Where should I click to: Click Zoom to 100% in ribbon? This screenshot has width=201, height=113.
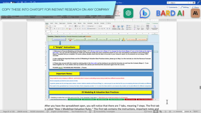click(x=65, y=16)
